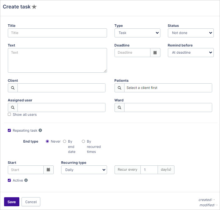The height and width of the screenshot is (210, 220).
Task: Open the Status dropdown showing Not done
Action: click(x=191, y=33)
